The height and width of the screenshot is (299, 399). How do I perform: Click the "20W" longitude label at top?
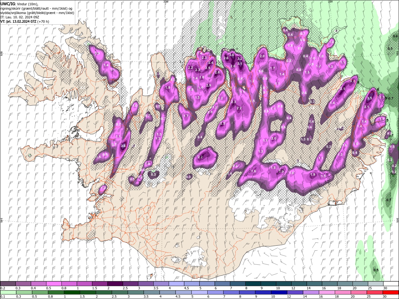[166, 1]
